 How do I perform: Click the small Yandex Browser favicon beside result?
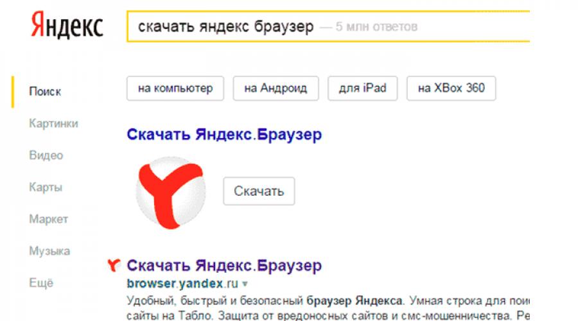(x=114, y=265)
